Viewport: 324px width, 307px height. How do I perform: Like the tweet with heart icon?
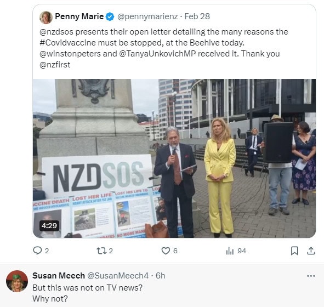(166, 251)
